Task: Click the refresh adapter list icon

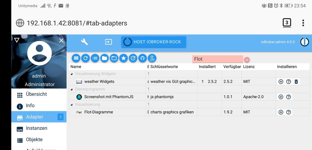Action: [x=86, y=58]
